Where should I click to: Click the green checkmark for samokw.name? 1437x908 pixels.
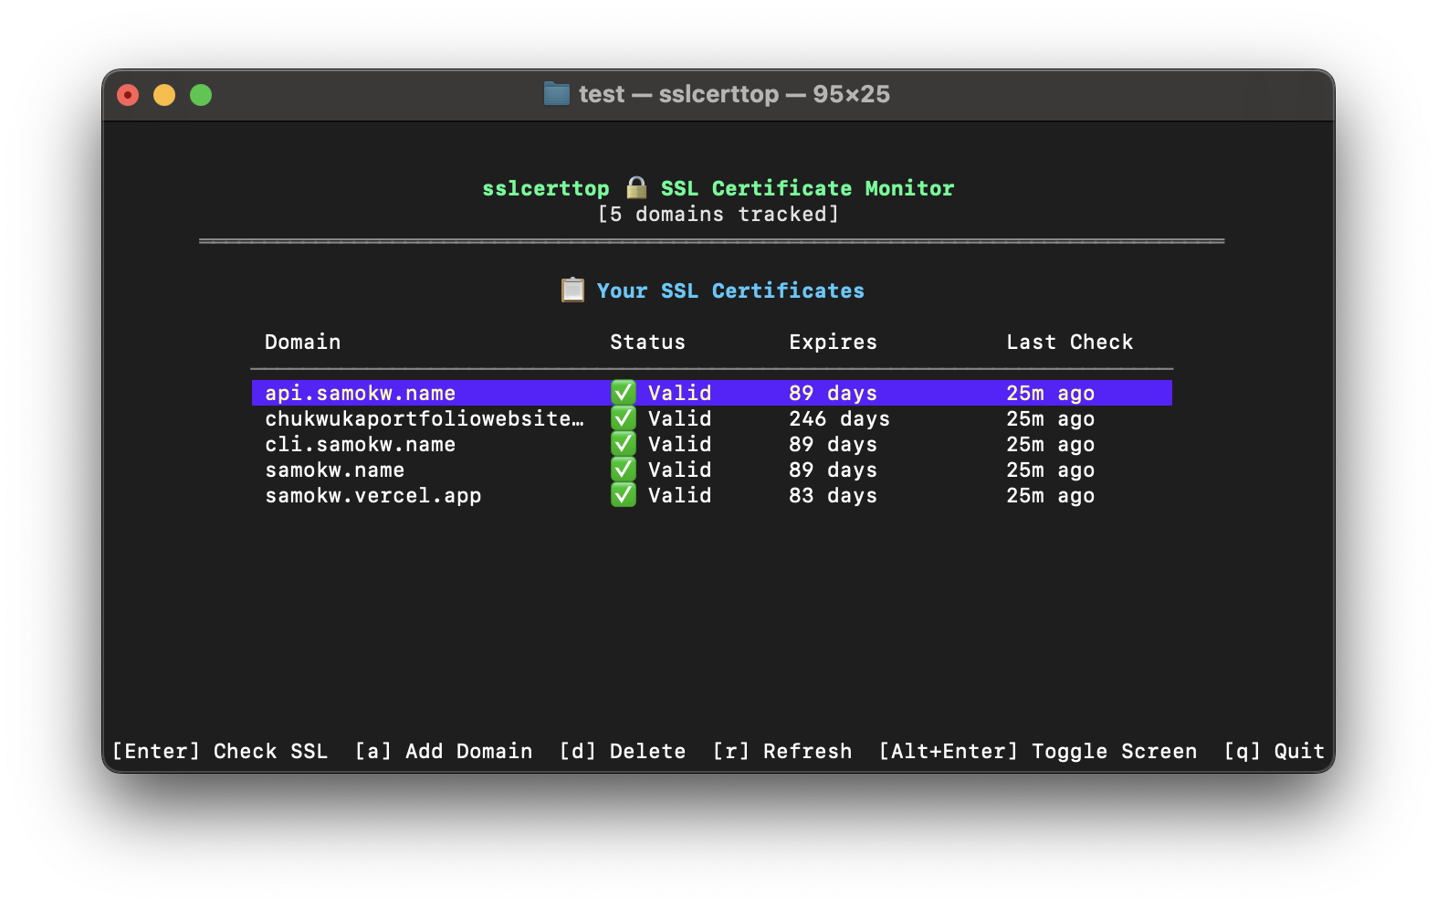click(624, 470)
